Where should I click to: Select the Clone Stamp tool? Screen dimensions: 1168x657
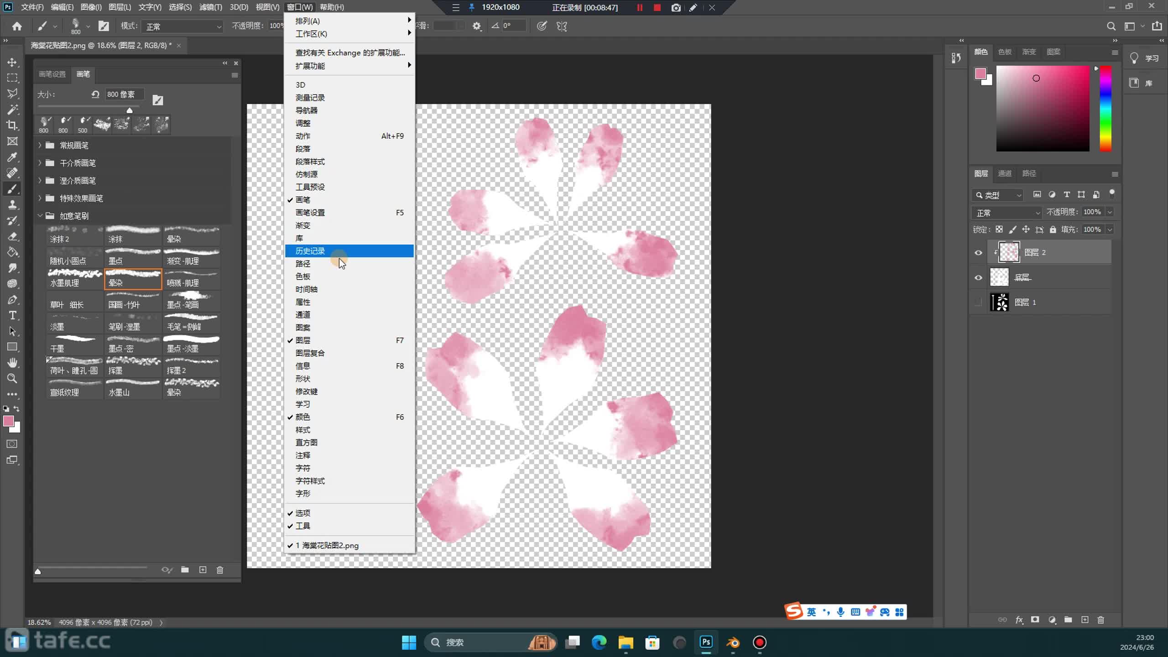[x=12, y=205]
